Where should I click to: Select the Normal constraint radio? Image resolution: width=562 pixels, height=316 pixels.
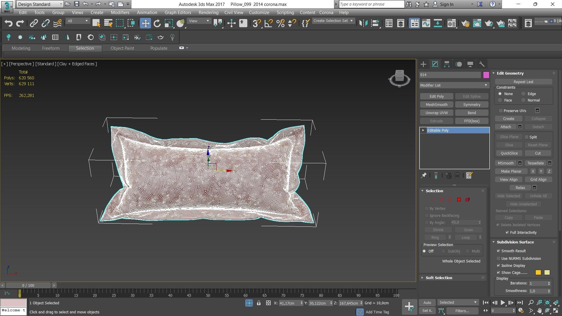click(x=523, y=100)
